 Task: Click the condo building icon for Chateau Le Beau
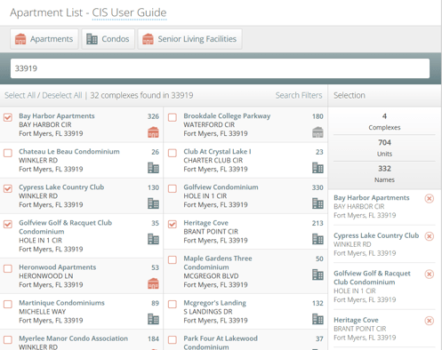pos(153,168)
